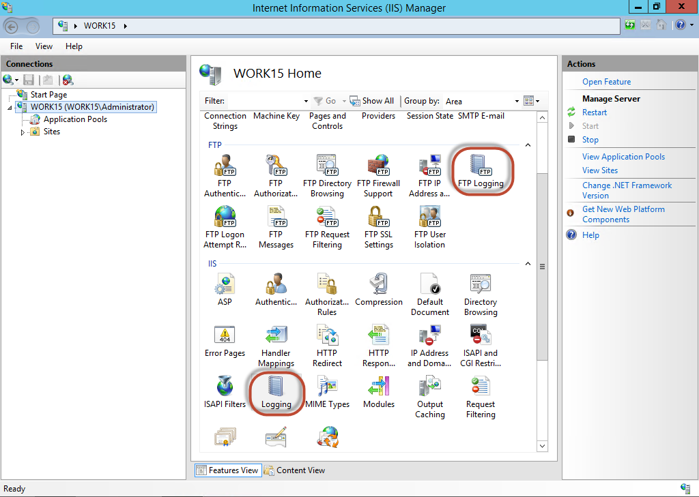Image resolution: width=699 pixels, height=497 pixels.
Task: Click Restart in Actions pane
Action: point(594,112)
